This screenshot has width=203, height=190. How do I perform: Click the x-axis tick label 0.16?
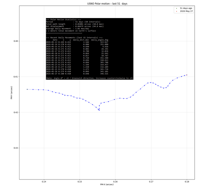click(115, 182)
